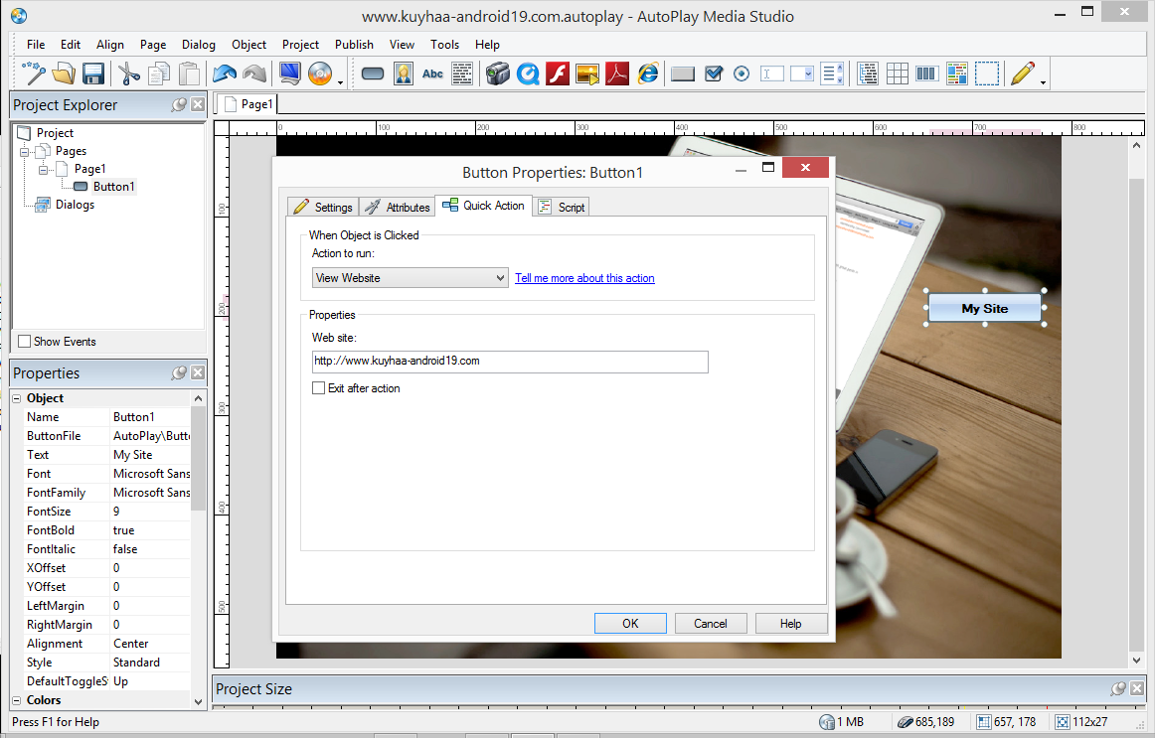Insert a Video object with camcorder icon
The height and width of the screenshot is (738, 1155).
tap(498, 74)
